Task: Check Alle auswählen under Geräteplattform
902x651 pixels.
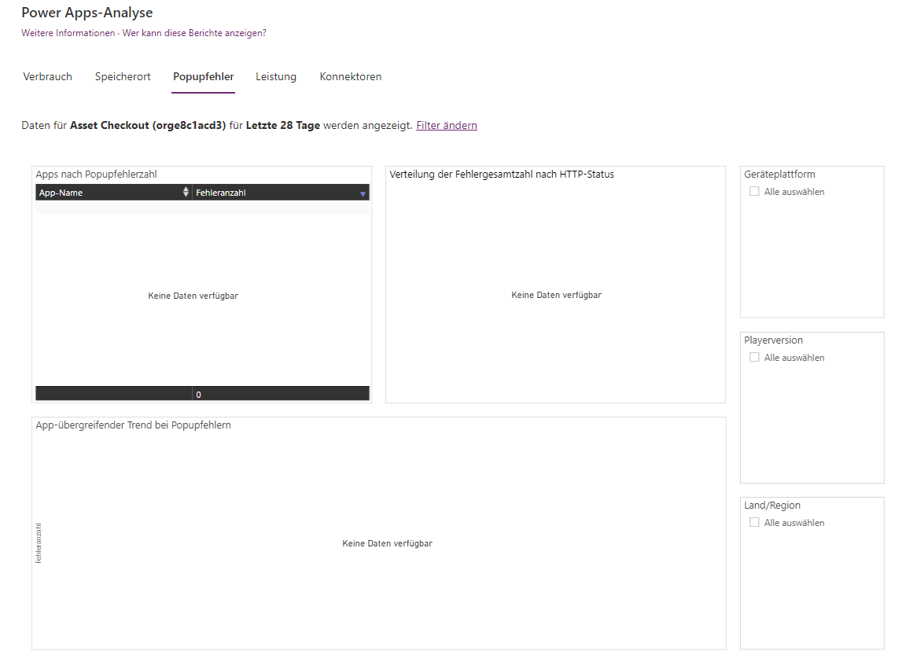Action: pyautogui.click(x=754, y=190)
